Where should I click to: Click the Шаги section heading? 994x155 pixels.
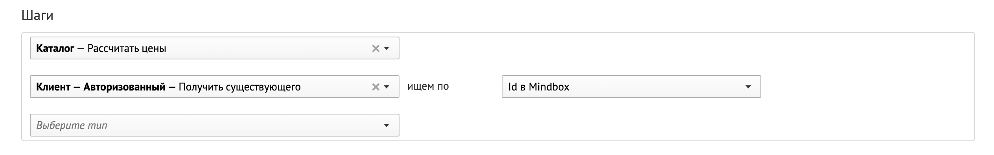coord(37,16)
